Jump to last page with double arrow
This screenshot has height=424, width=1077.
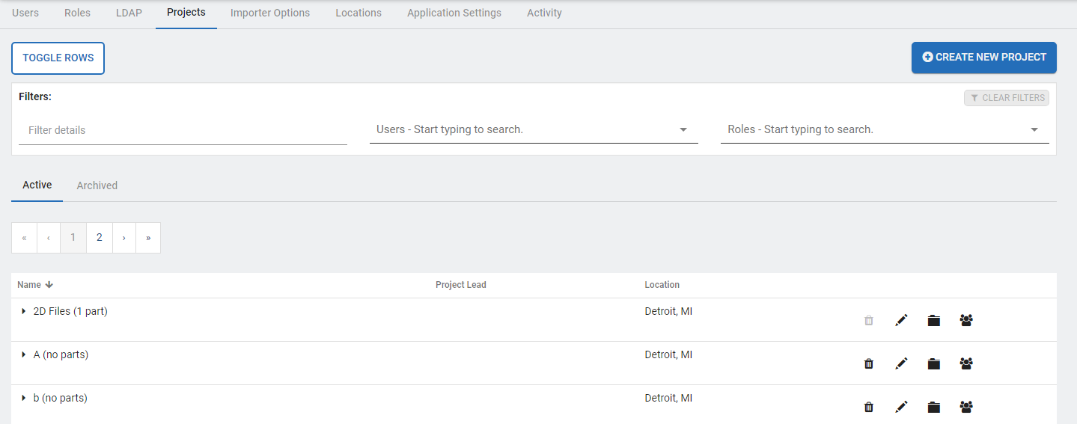point(148,238)
